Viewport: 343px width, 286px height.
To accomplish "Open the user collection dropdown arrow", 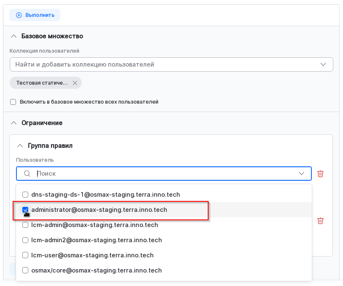I will [x=323, y=64].
